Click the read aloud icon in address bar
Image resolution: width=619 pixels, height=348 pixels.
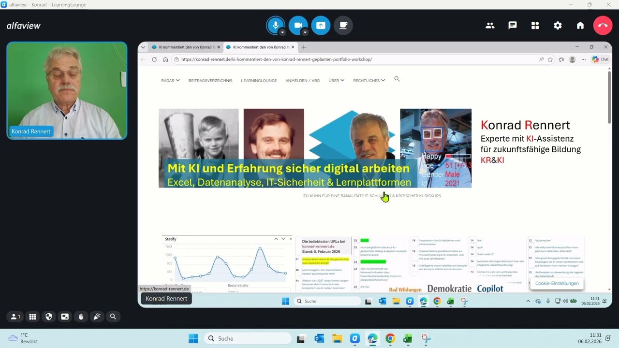(x=541, y=59)
